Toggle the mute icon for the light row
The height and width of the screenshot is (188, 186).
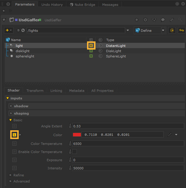(100, 45)
